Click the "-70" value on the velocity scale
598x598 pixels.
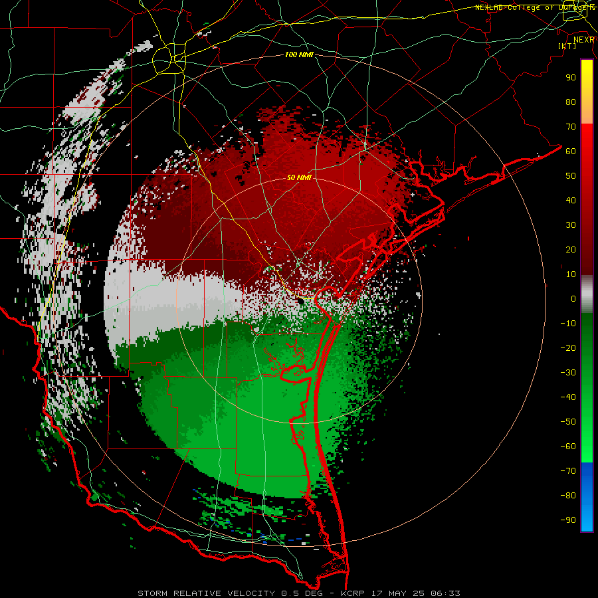tap(568, 471)
